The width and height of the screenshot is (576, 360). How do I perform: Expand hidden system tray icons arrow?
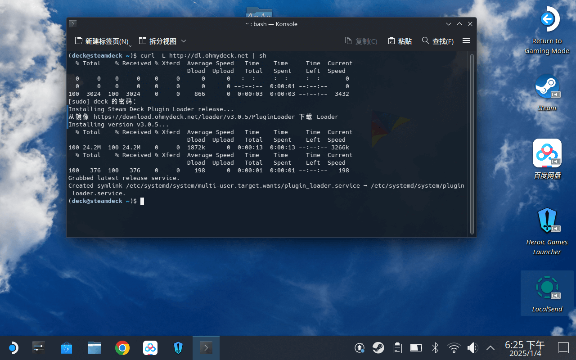pyautogui.click(x=490, y=348)
